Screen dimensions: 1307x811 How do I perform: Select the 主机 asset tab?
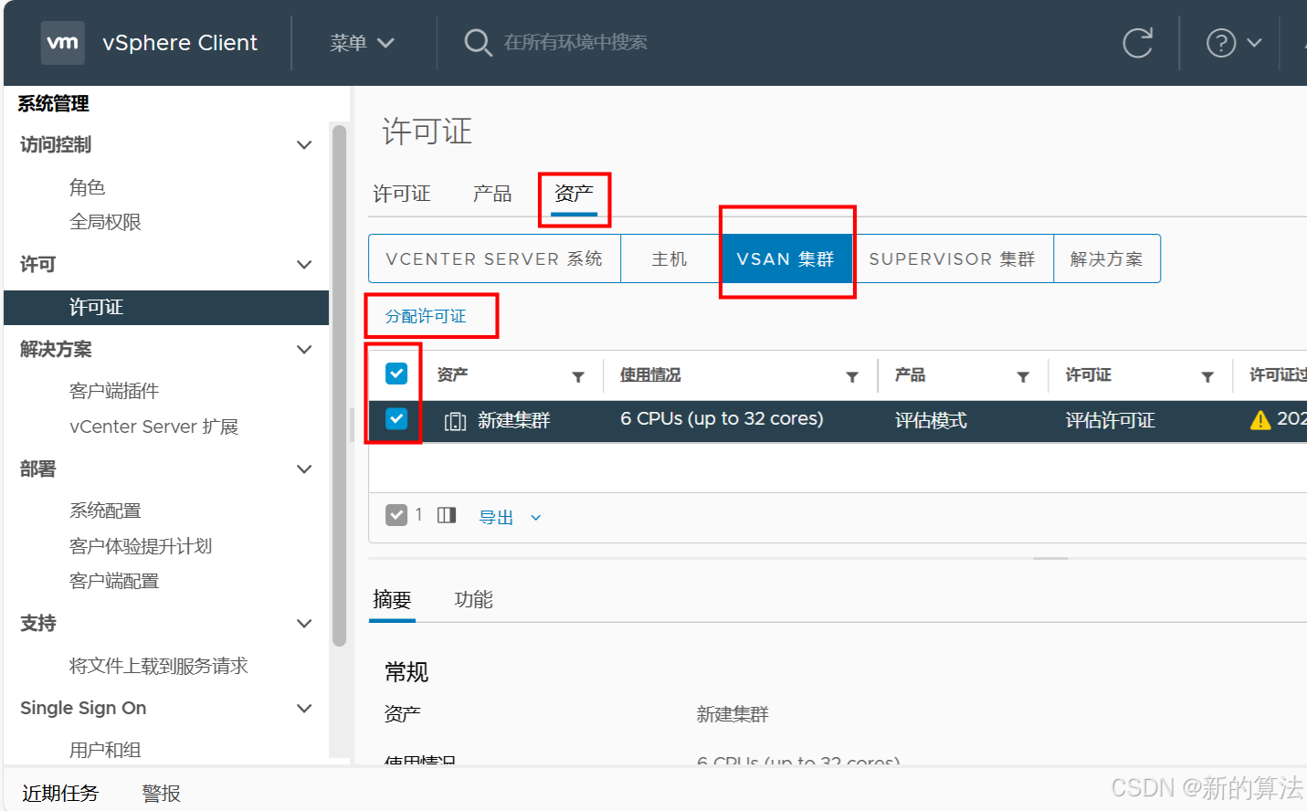669,259
